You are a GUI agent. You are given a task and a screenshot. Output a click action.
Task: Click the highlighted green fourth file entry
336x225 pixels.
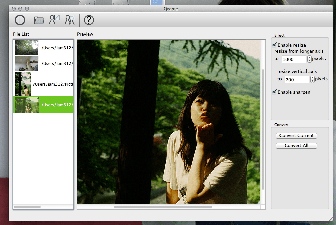(43, 105)
